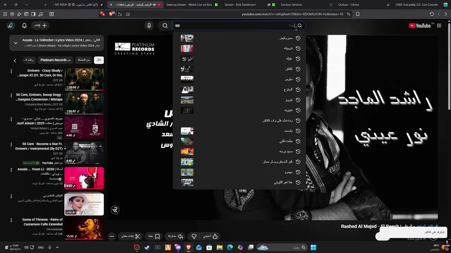The image size is (451, 253).
Task: Open Eminem Crazy Shady video thumbnail
Action: [84, 79]
